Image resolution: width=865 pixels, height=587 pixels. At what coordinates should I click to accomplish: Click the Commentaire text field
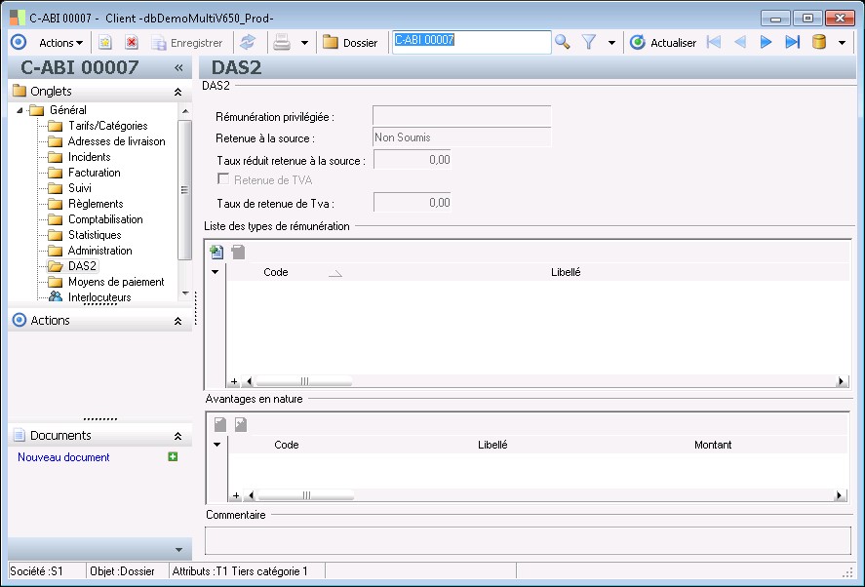[x=527, y=540]
